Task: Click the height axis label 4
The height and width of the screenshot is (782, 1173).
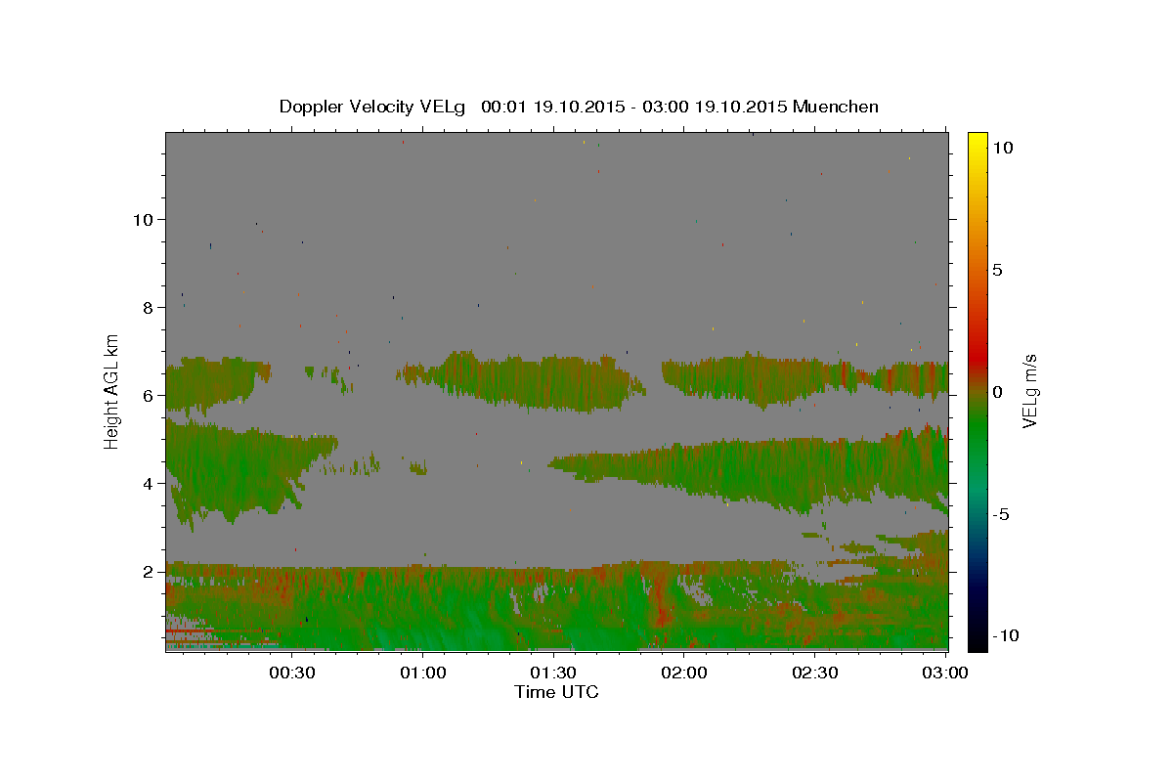Action: point(148,484)
